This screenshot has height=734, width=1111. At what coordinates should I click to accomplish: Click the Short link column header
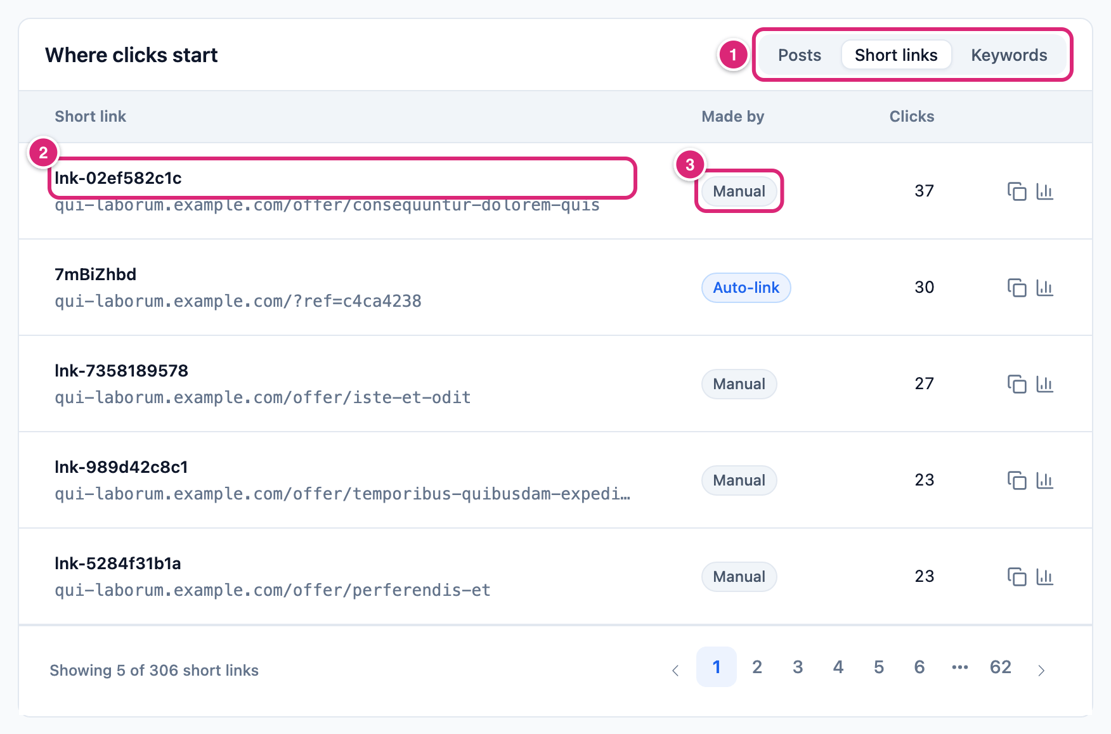pyautogui.click(x=90, y=117)
